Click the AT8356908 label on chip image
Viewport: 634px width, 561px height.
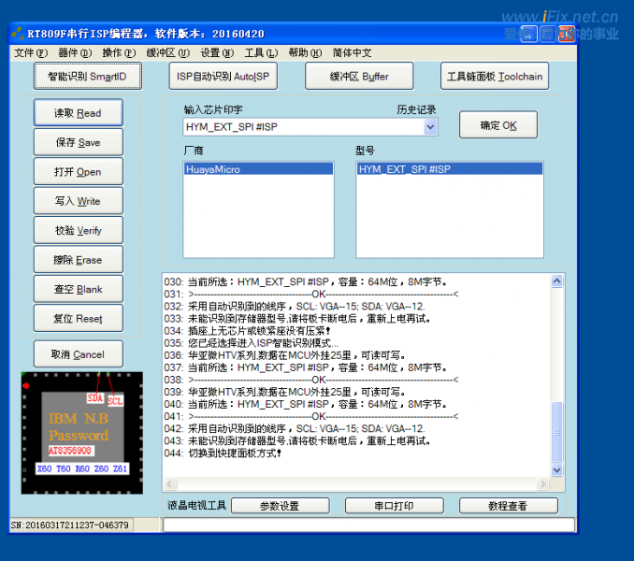[70, 451]
